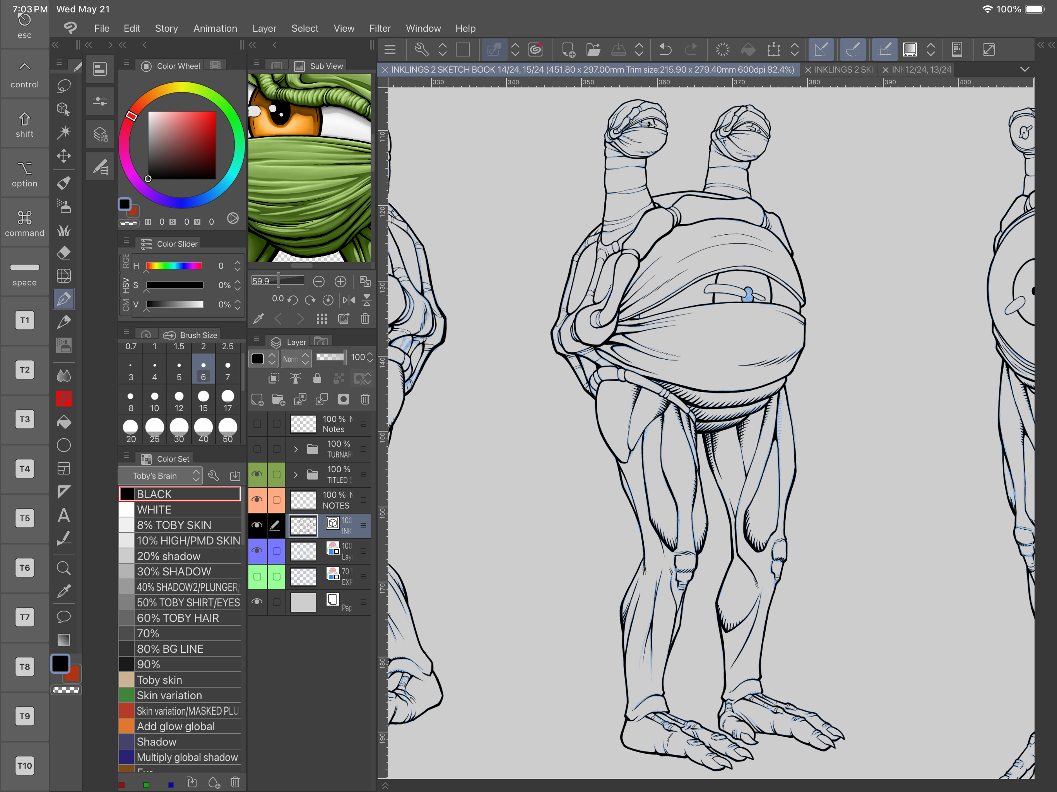Select the Eyedropper tool in toolbar
This screenshot has height=792, width=1057.
pyautogui.click(x=63, y=591)
